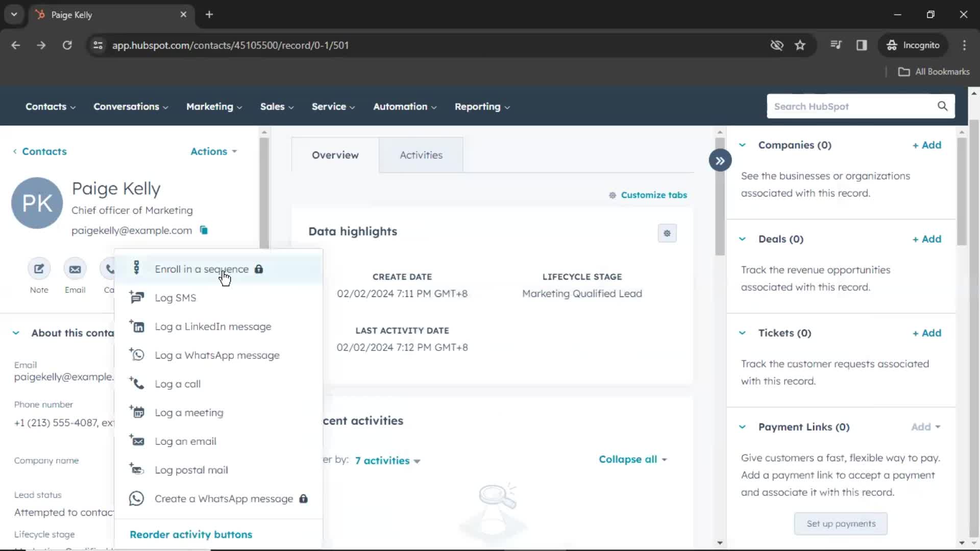Open a new browser tab
Screen dimensions: 980x551
pos(209,14)
